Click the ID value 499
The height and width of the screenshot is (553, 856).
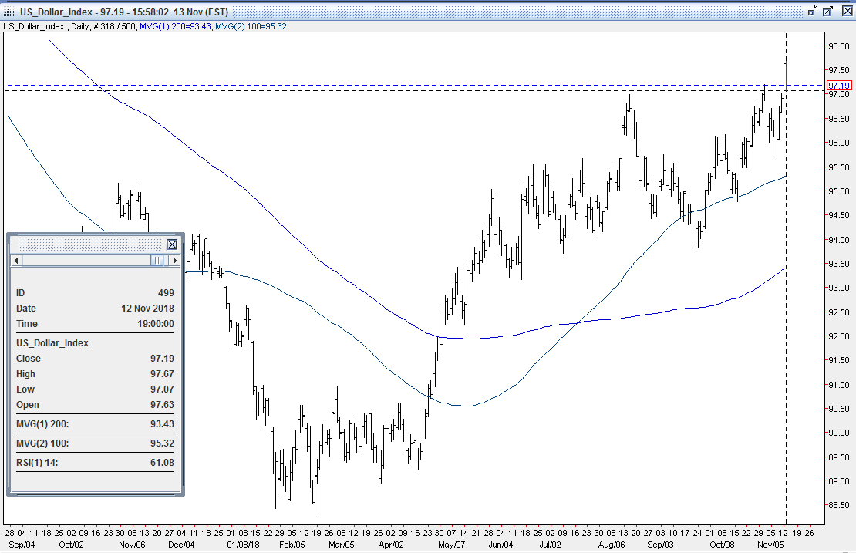click(166, 293)
